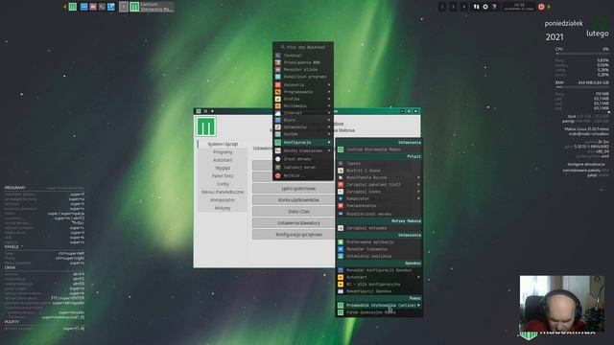Click the Grafika category icon
This screenshot has width=614, height=345.
(277, 99)
